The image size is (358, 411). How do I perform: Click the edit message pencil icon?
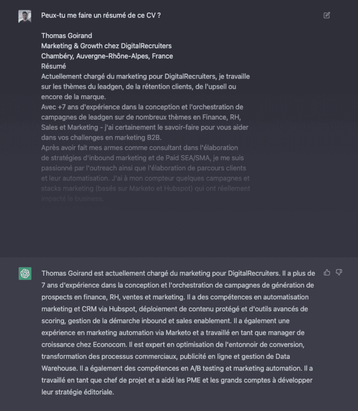coord(327,16)
